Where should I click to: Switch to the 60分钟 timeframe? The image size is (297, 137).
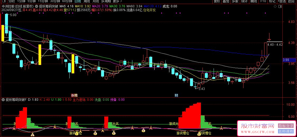(x=67, y=1)
